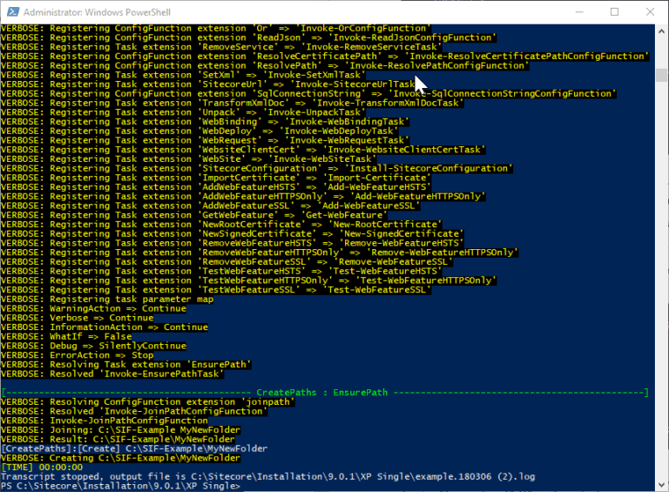Click the 'Creating C:\SIF-Example\MyNewFolder' verbose line
Image resolution: width=669 pixels, height=492 pixels.
click(x=120, y=458)
